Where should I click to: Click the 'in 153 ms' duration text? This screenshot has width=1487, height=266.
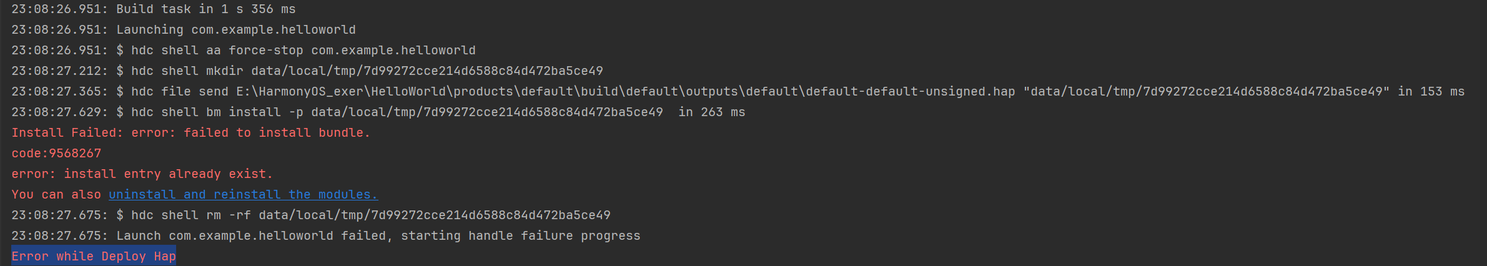[x=1431, y=91]
